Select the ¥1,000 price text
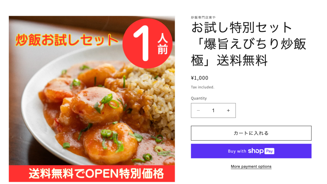 (x=200, y=78)
